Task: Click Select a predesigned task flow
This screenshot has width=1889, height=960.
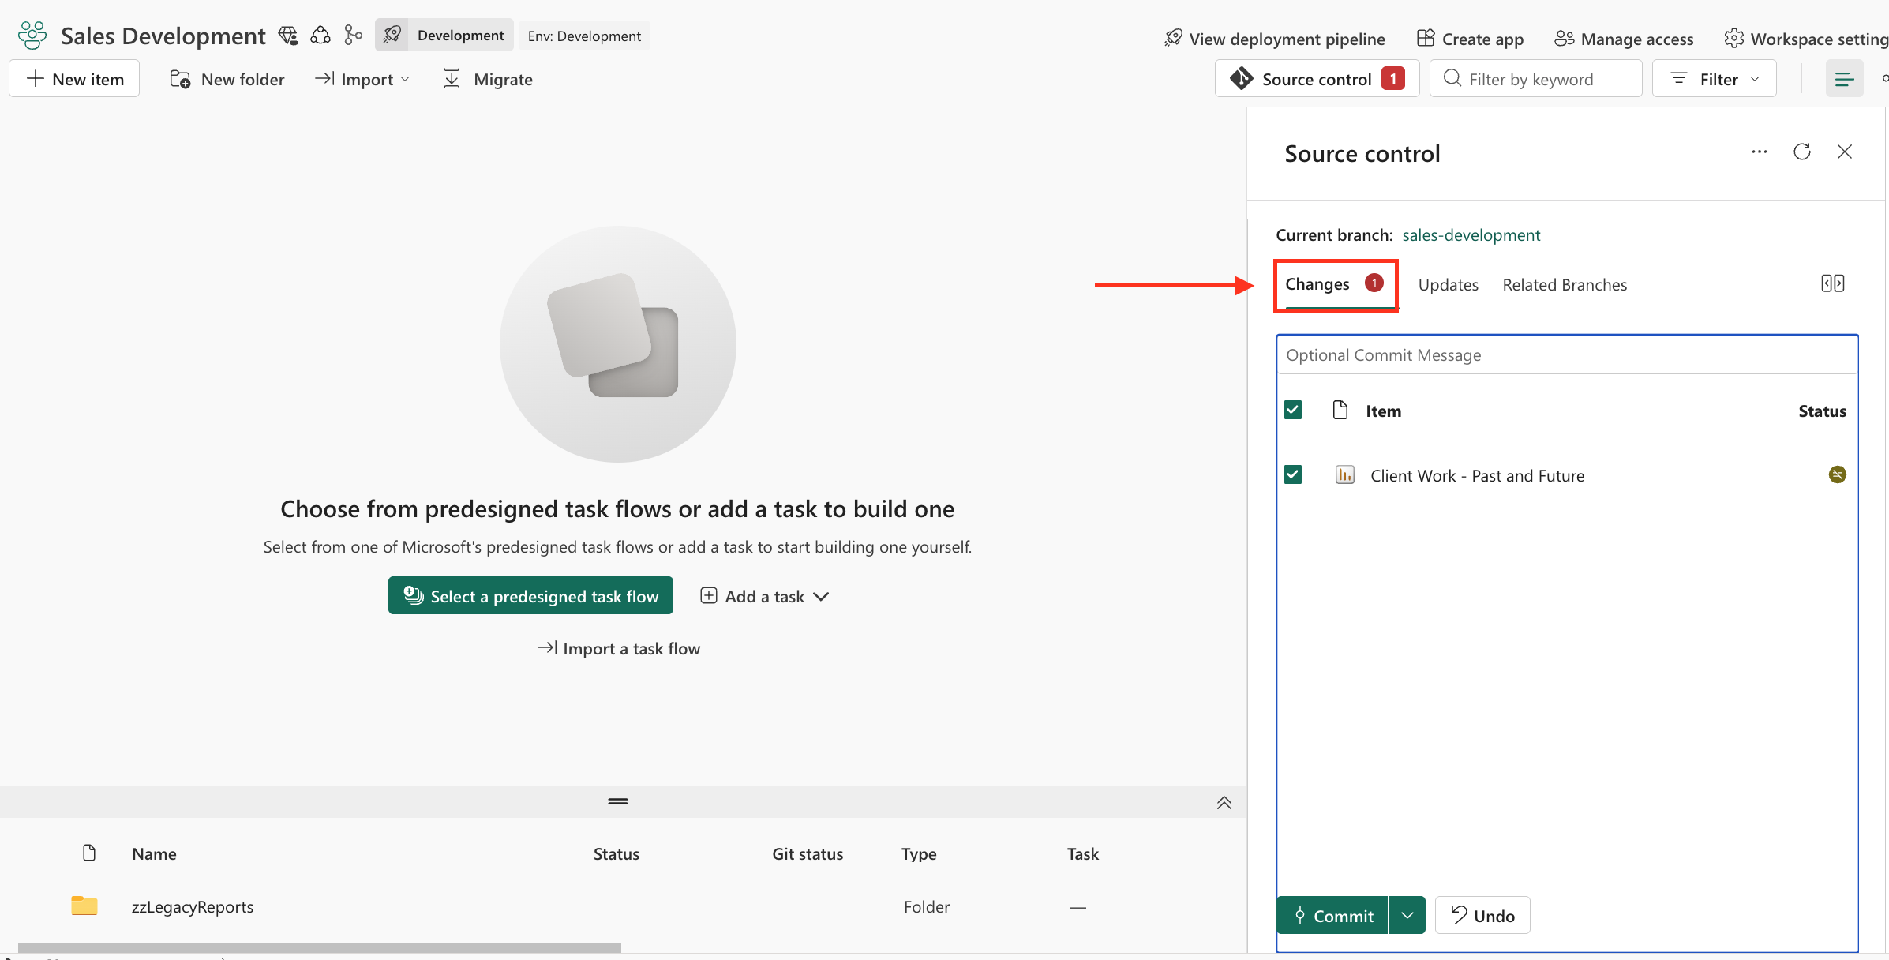Action: [530, 596]
